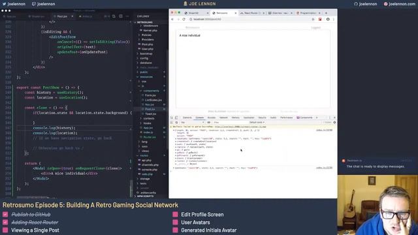Viewport: 418px width, 235px height.
Task: Click the site info icon in address bar
Action: point(191,19)
